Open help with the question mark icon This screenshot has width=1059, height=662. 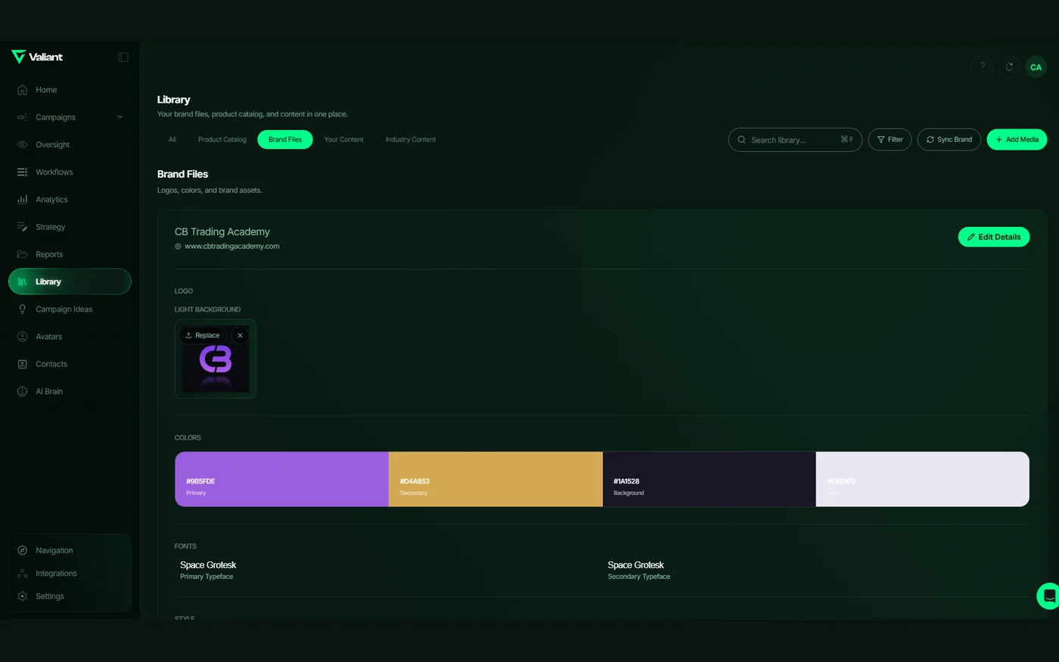[x=982, y=67]
